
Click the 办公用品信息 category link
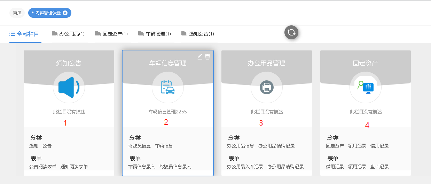click(241, 146)
